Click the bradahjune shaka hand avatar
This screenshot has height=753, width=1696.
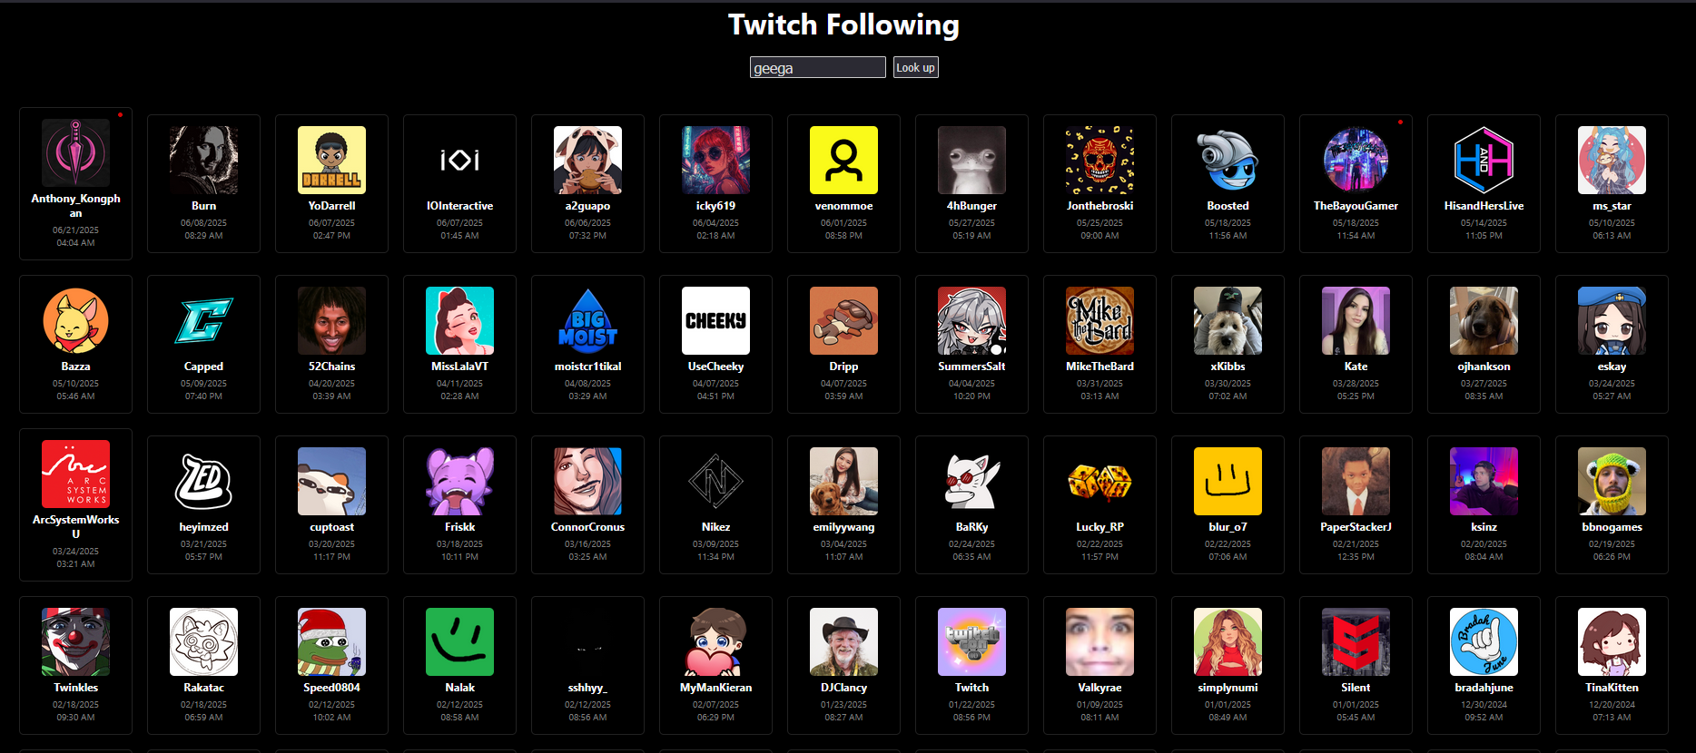click(x=1484, y=641)
